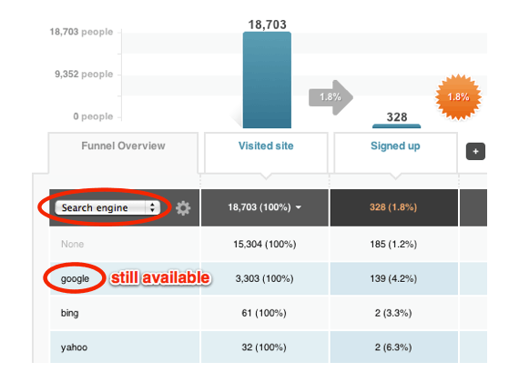This screenshot has width=519, height=382.
Task: Click the orange 1.8% conversion badge
Action: click(458, 97)
